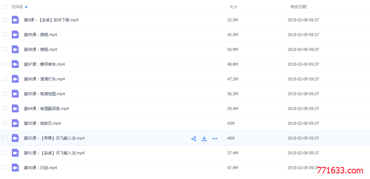
Task: Check the box for 第98课 携程
Action: pyautogui.click(x=5, y=49)
